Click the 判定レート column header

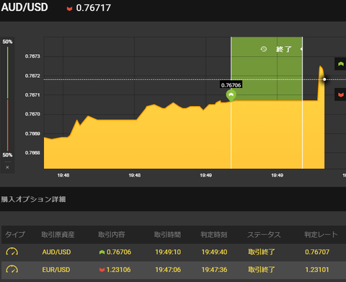point(321,234)
